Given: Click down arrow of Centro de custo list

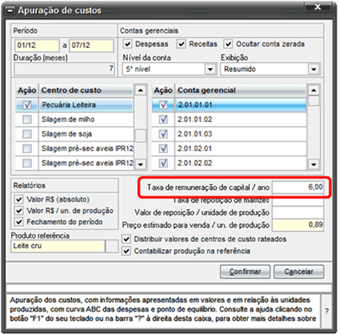Looking at the screenshot, I should pos(140,164).
